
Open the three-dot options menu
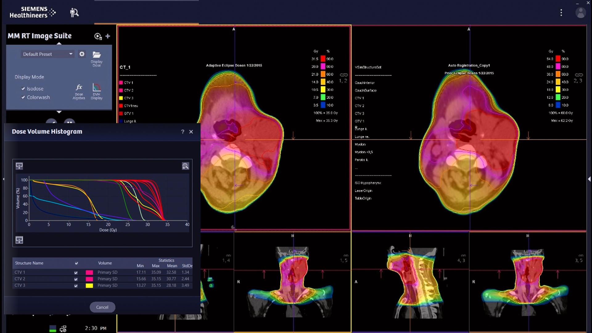coord(561,13)
